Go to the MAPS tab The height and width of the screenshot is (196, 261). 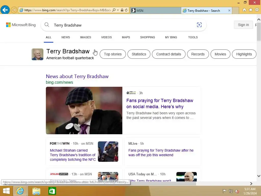coord(126,37)
